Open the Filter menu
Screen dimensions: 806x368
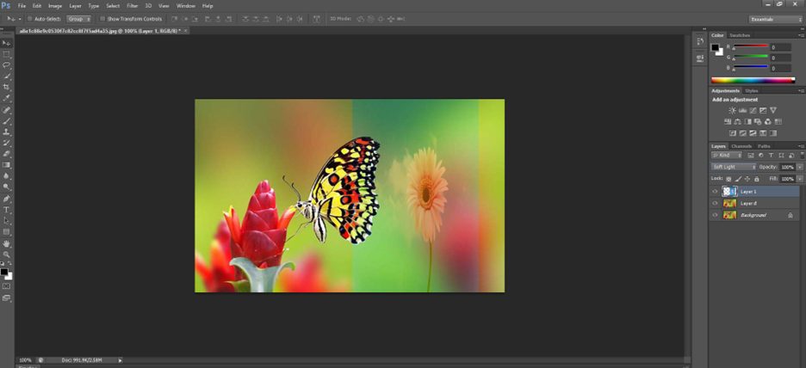(132, 6)
